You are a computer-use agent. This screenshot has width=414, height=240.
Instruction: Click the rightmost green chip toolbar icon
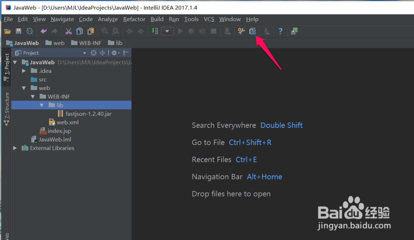294,31
